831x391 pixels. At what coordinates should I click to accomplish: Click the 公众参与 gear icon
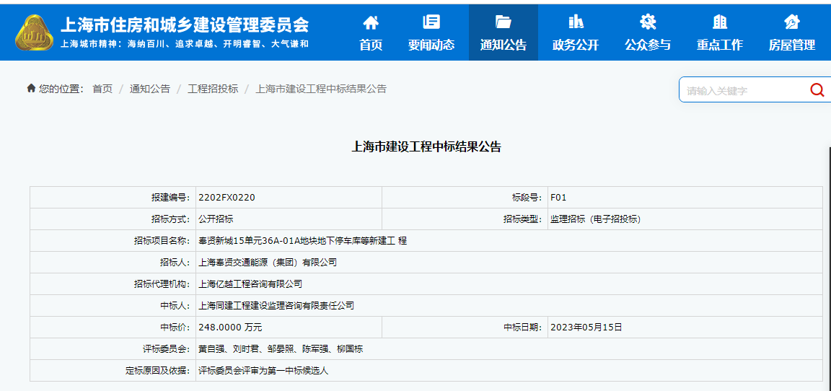click(648, 22)
